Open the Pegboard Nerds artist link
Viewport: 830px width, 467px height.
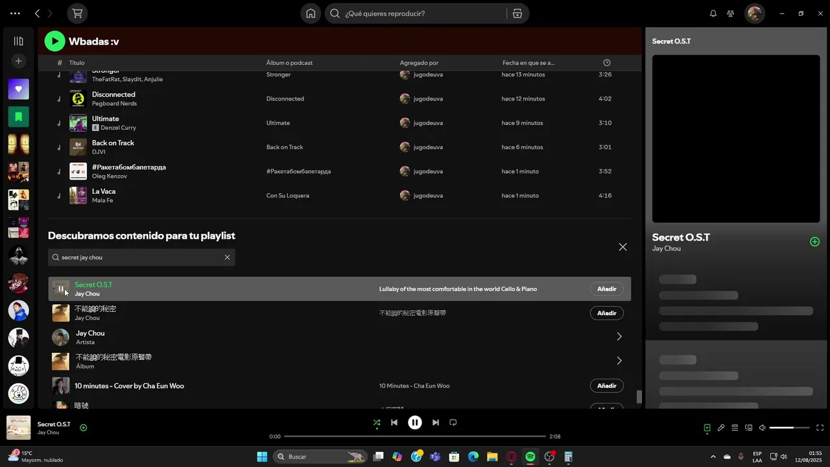(x=114, y=104)
